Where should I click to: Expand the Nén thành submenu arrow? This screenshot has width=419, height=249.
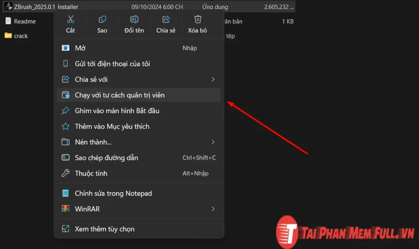213,142
